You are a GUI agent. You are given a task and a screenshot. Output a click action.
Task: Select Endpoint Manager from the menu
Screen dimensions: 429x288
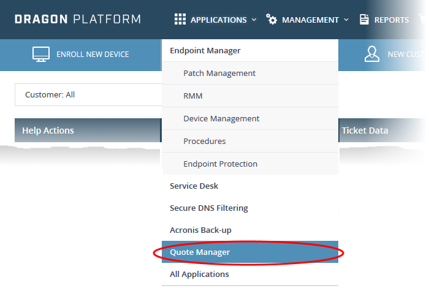point(250,51)
